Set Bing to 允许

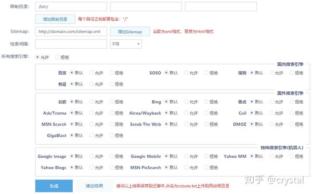click(186, 102)
